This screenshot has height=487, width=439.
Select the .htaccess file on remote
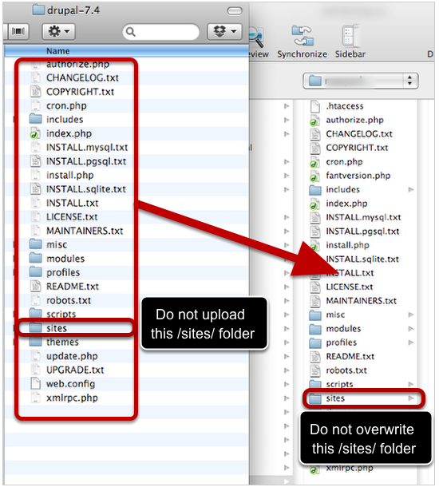pos(345,106)
